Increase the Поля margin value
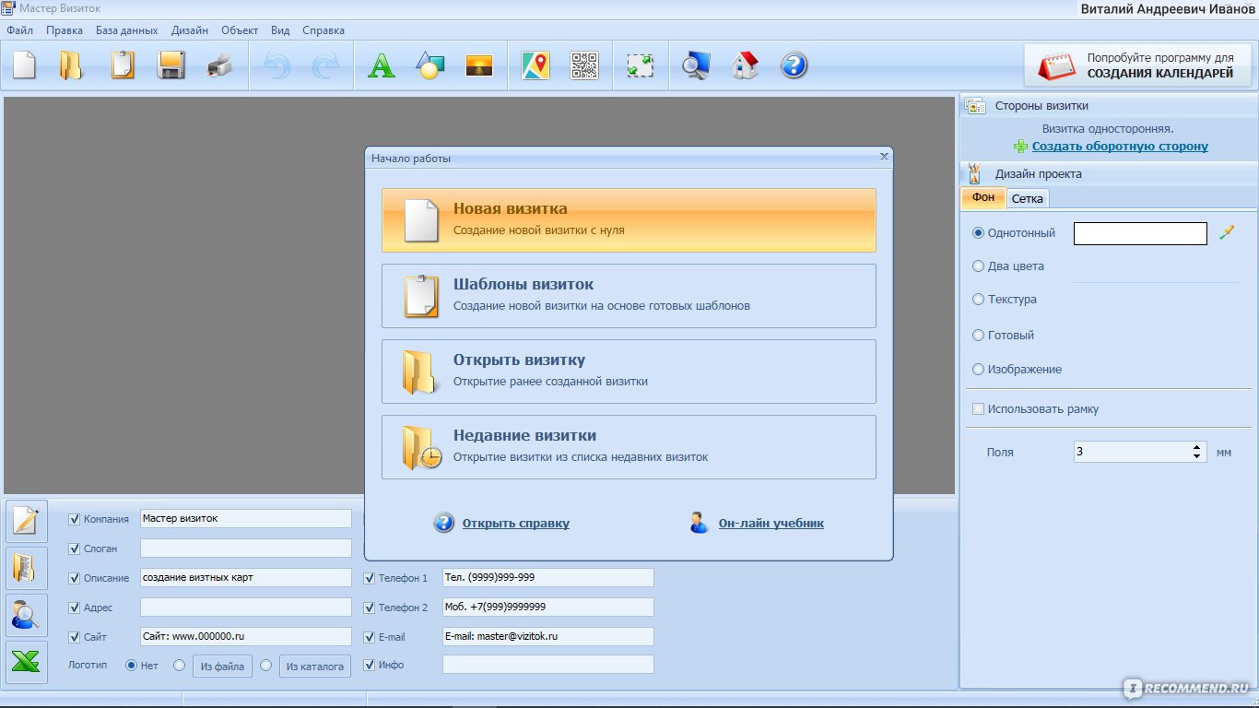The width and height of the screenshot is (1259, 708). [x=1196, y=447]
